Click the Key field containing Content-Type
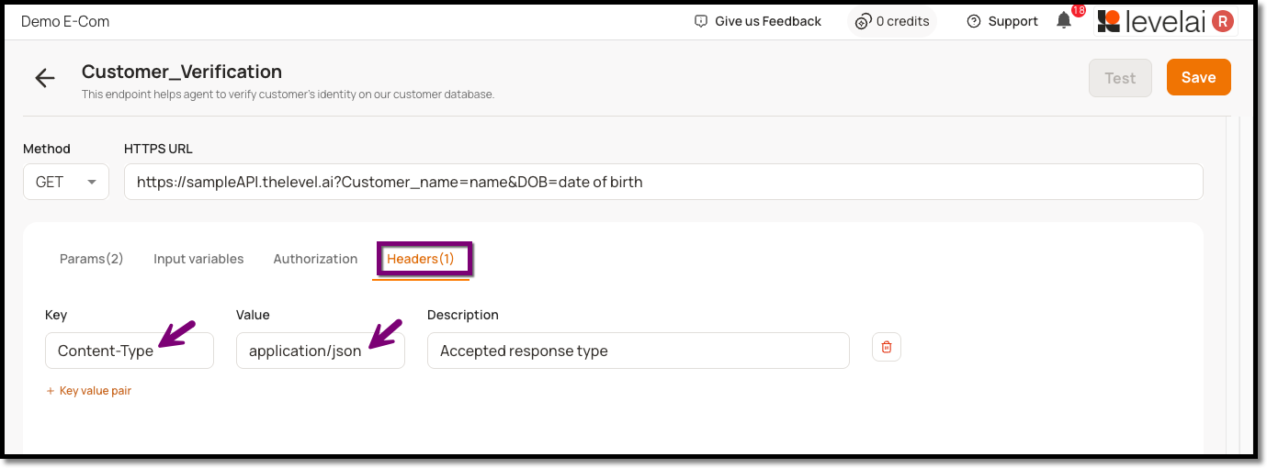 click(x=130, y=351)
